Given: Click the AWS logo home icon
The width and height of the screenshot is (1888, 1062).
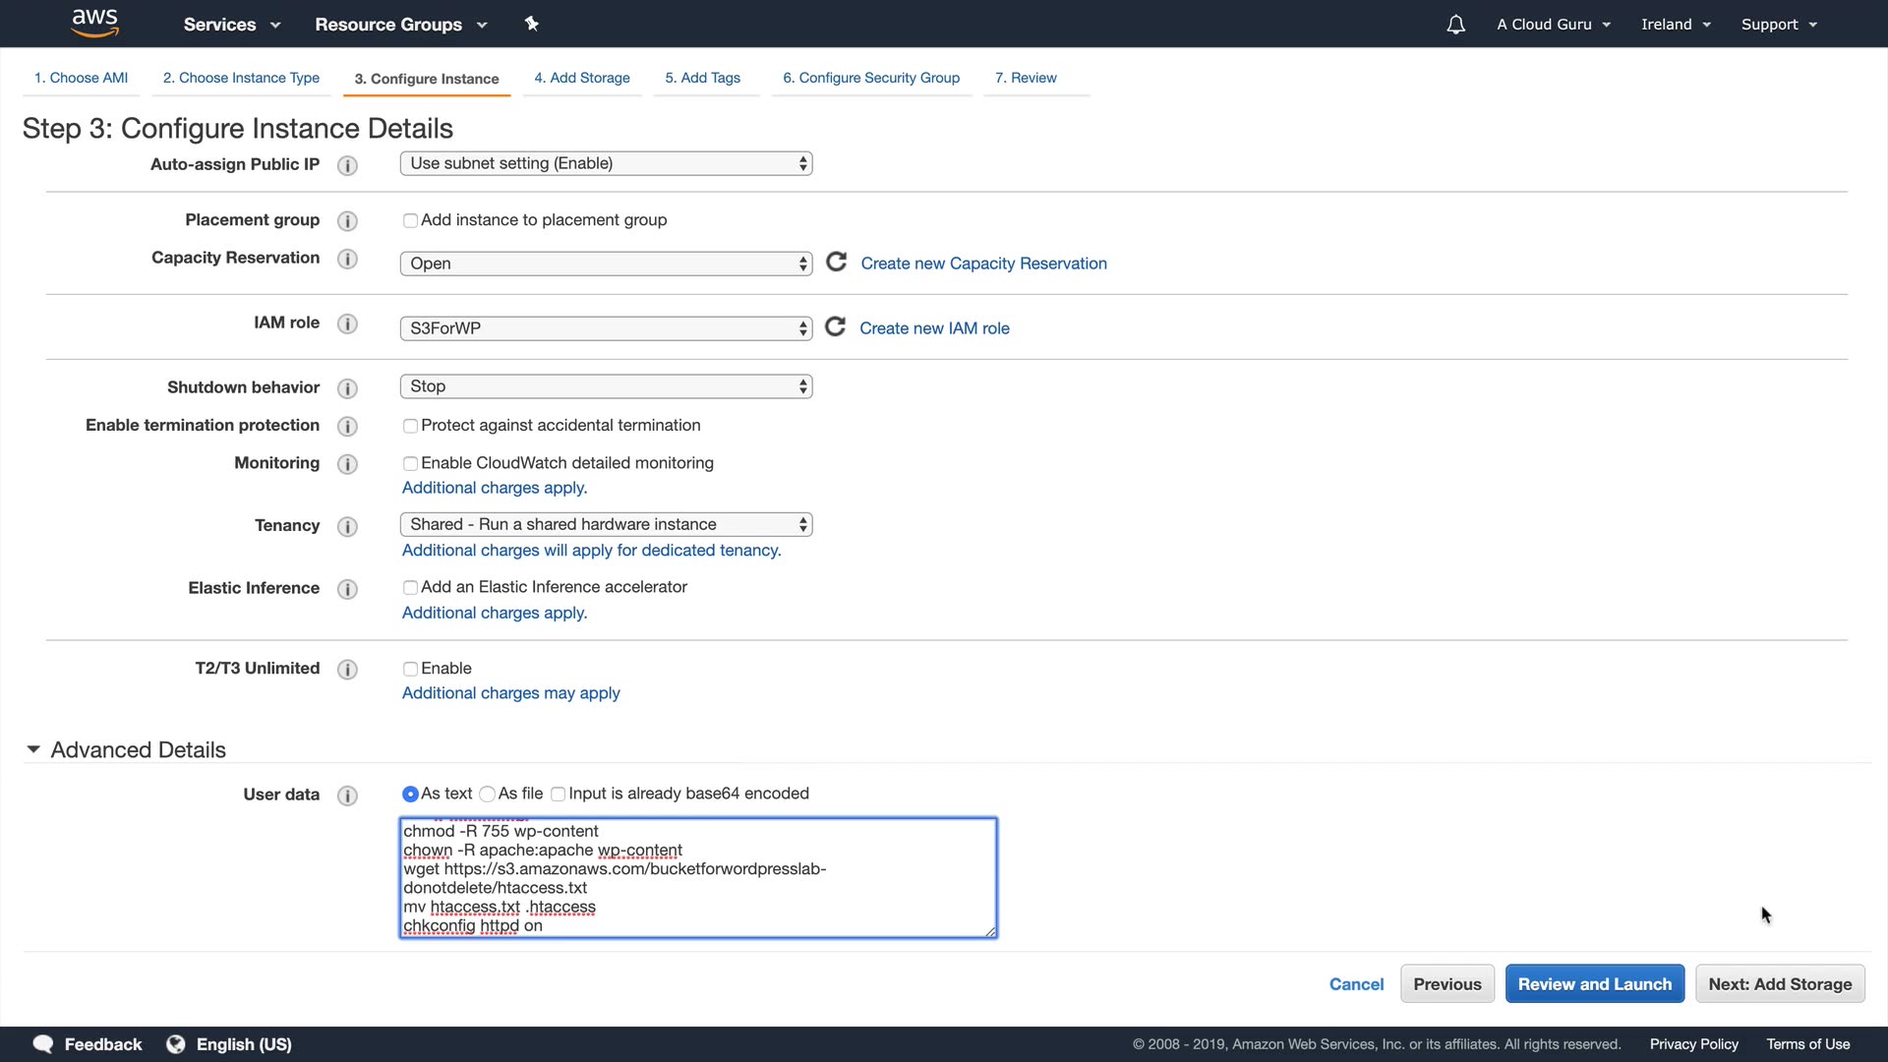Looking at the screenshot, I should (x=95, y=23).
